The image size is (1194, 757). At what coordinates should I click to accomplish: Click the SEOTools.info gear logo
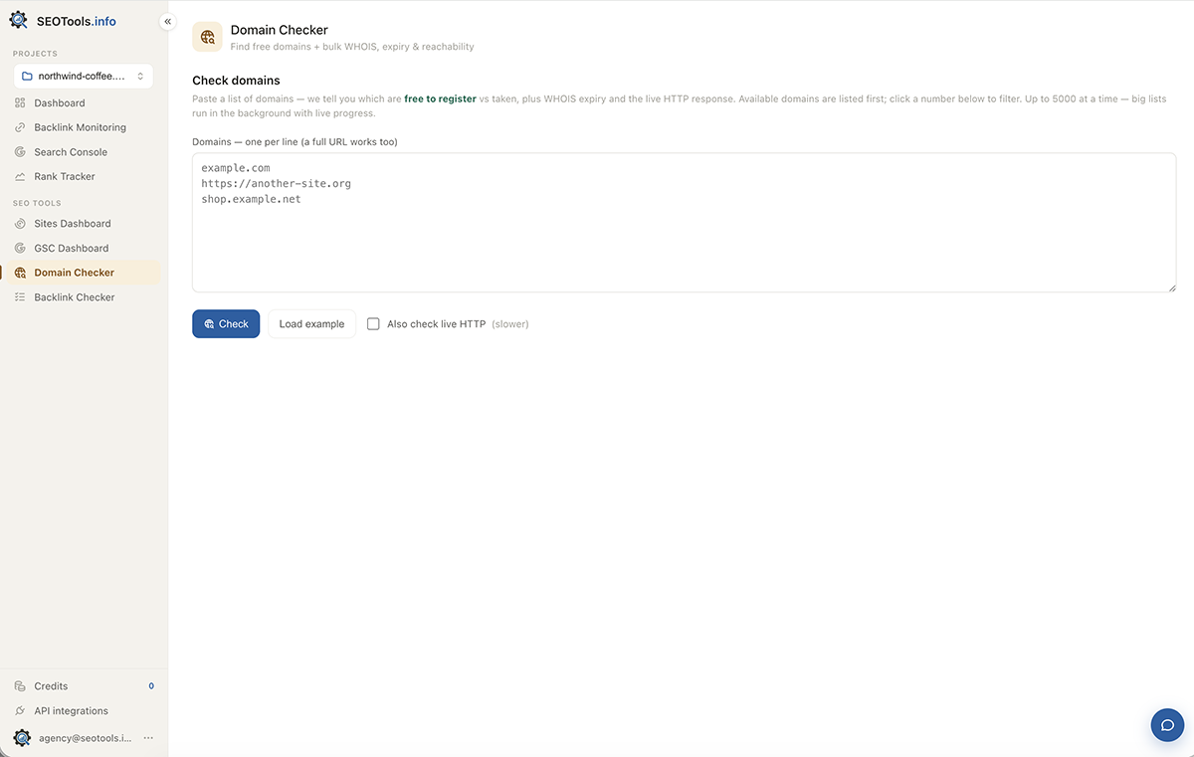[19, 20]
